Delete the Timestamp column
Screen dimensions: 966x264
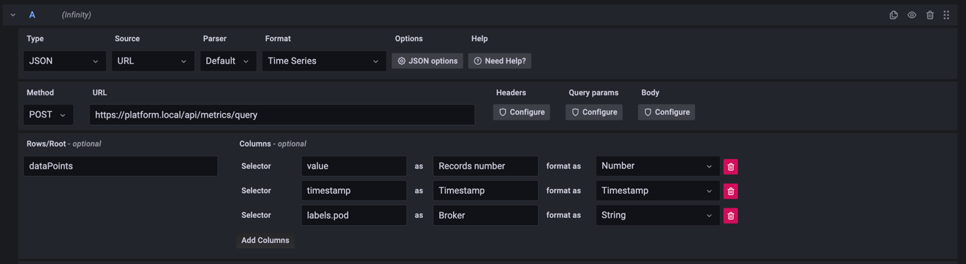coord(731,191)
